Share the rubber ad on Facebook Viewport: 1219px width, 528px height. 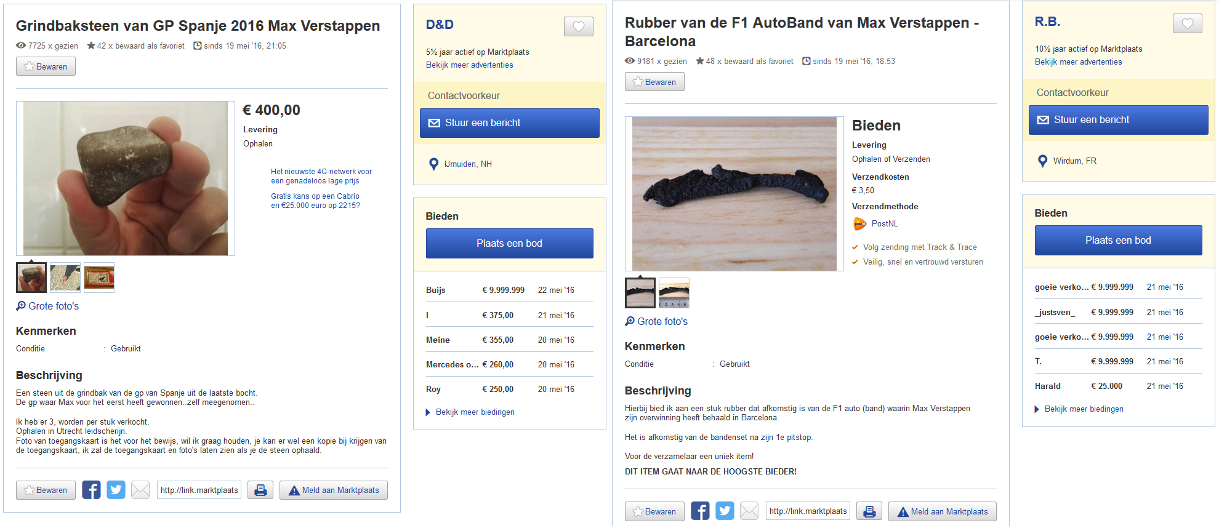pos(700,511)
